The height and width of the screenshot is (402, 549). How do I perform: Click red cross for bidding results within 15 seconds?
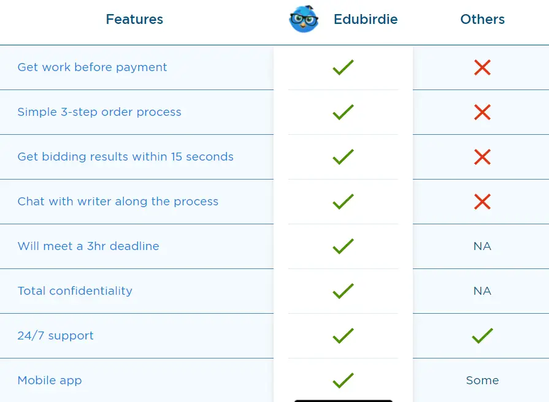(x=483, y=157)
